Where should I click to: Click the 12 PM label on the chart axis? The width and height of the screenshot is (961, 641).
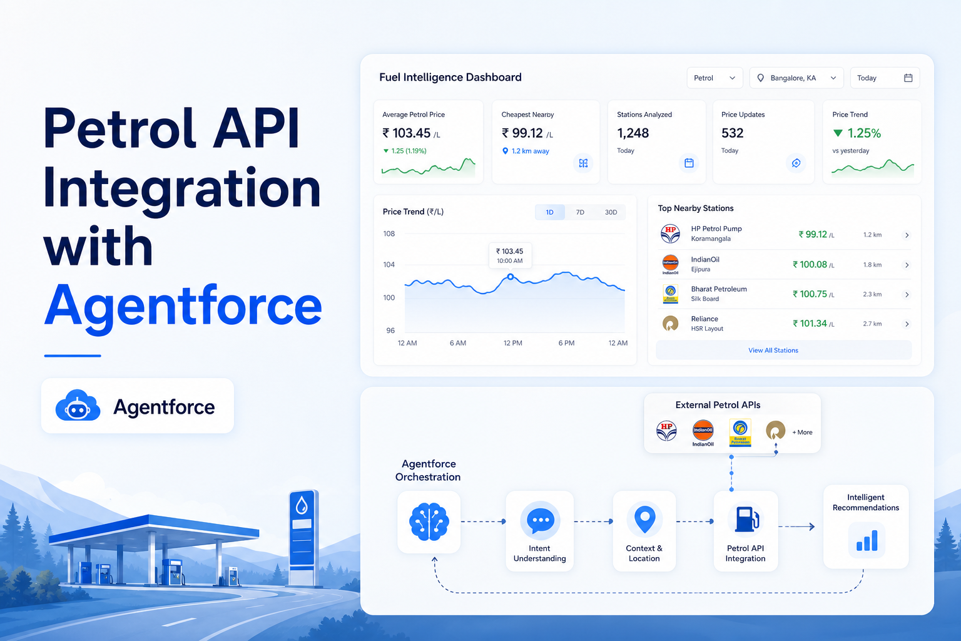pyautogui.click(x=513, y=343)
